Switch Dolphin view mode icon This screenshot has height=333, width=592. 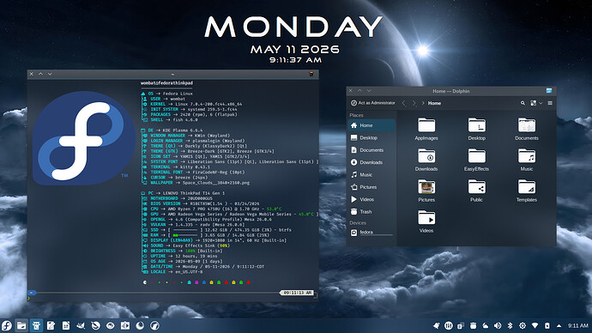pos(533,103)
